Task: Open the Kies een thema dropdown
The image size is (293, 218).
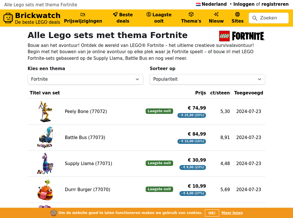Action: pyautogui.click(x=85, y=79)
